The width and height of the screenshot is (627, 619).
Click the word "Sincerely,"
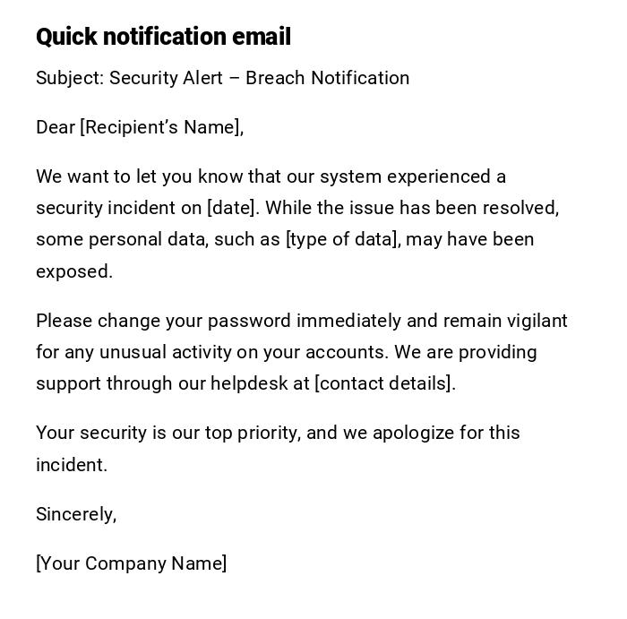[76, 514]
